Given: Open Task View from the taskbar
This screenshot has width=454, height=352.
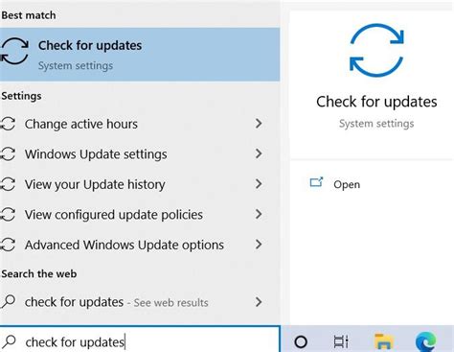Looking at the screenshot, I should [x=341, y=341].
